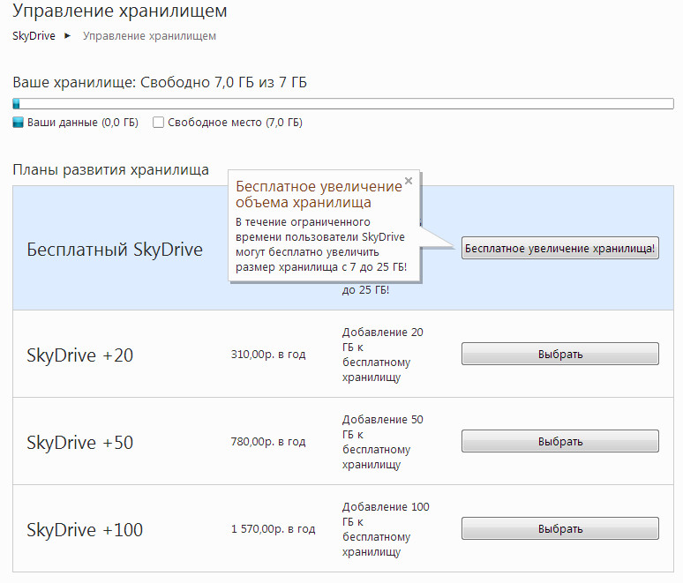Click the 'Свободное место (7,0 ГБ)' label

236,123
